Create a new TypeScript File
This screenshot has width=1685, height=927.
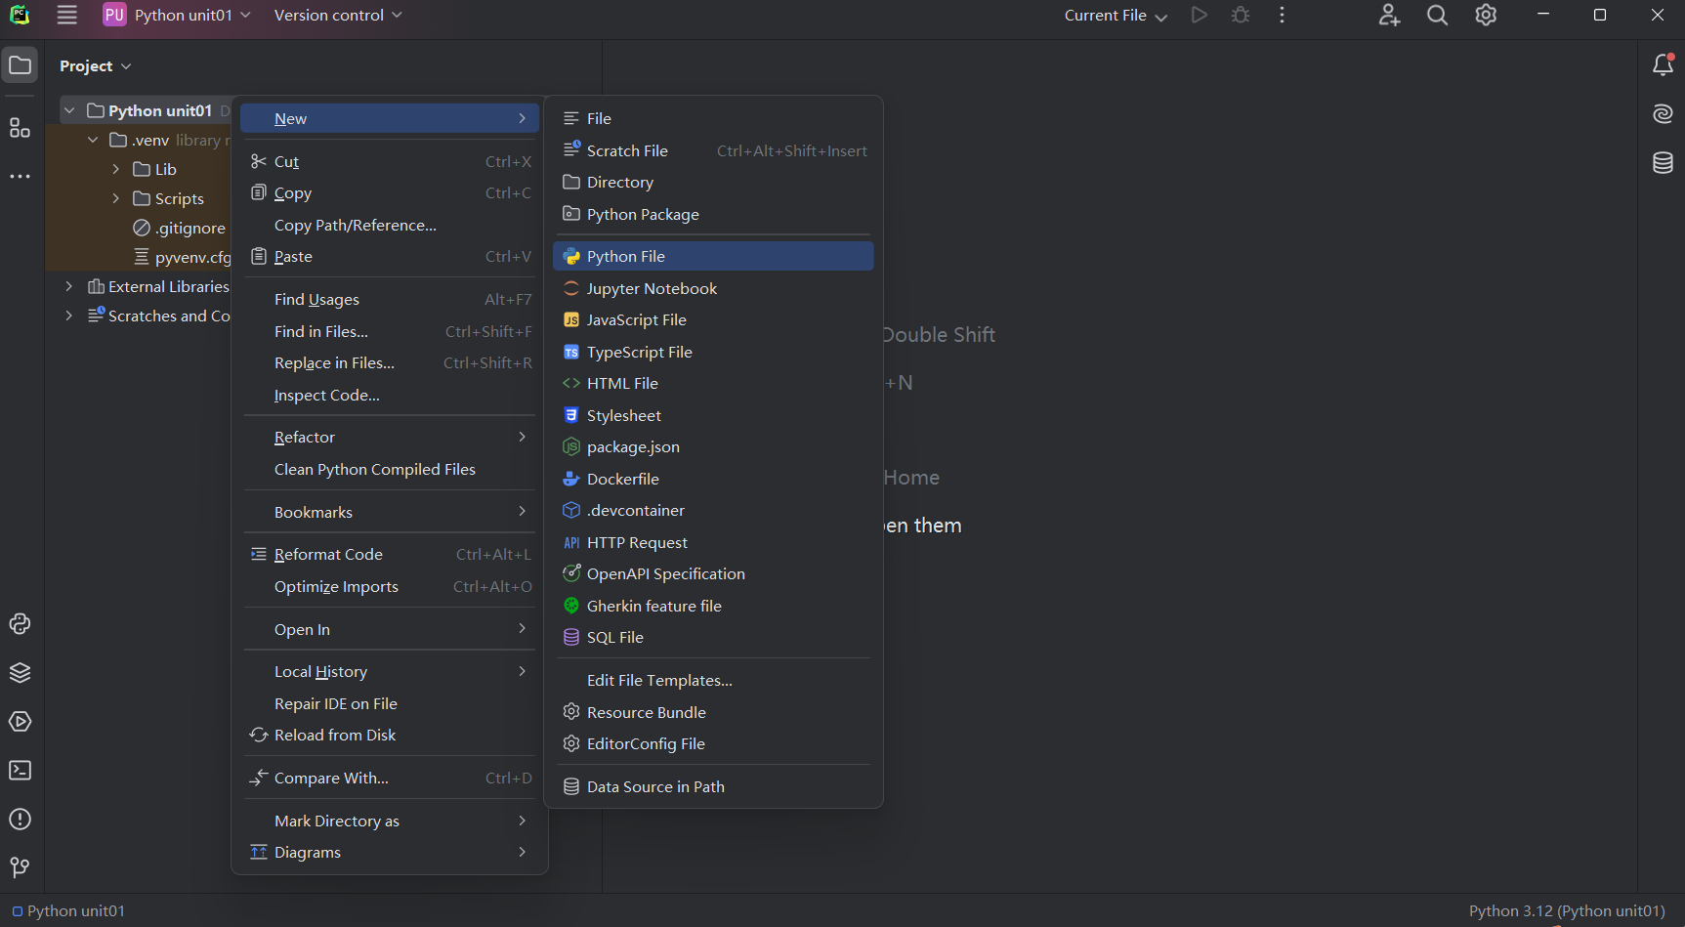(x=713, y=352)
